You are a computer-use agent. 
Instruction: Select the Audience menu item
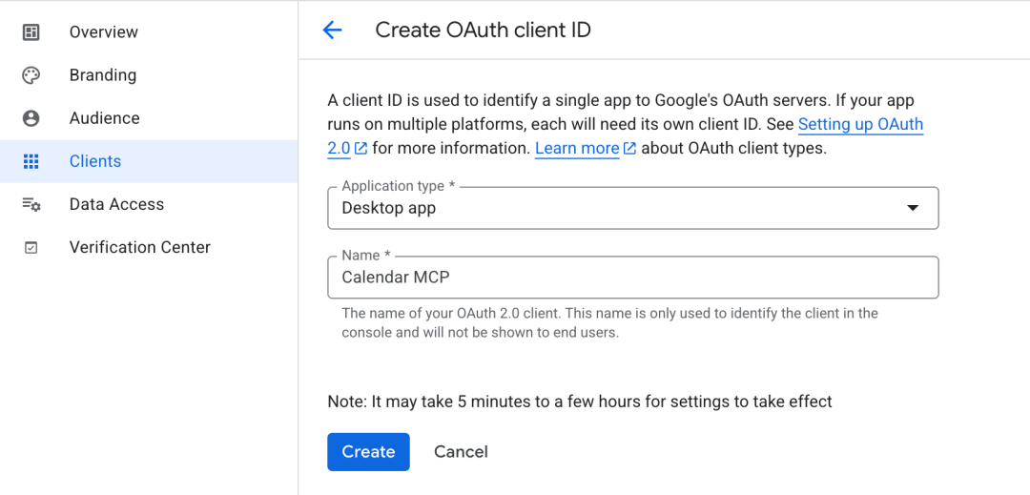tap(149, 118)
